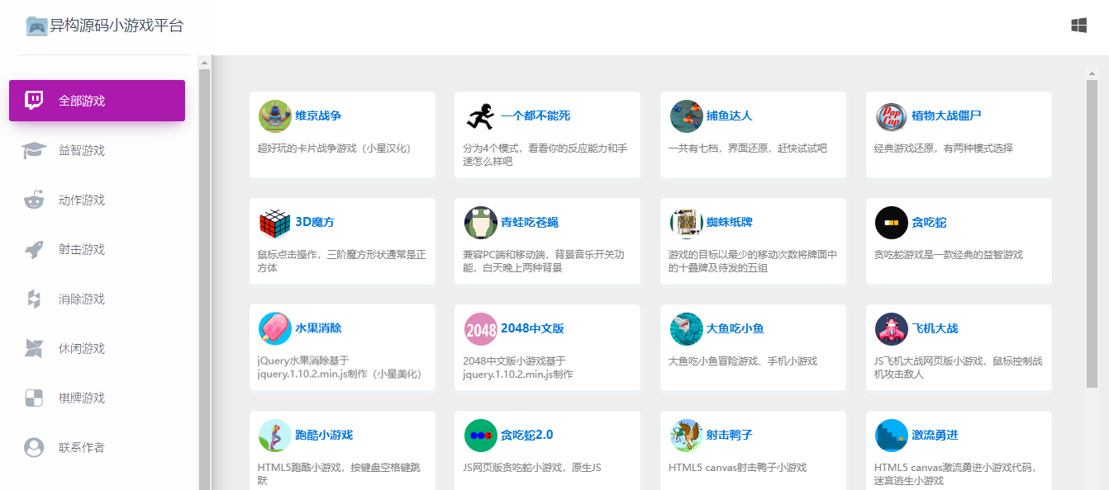Select the 射击游戏 plane icon
This screenshot has height=490, width=1109.
click(34, 249)
